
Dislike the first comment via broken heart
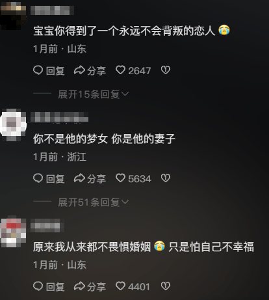point(166,70)
